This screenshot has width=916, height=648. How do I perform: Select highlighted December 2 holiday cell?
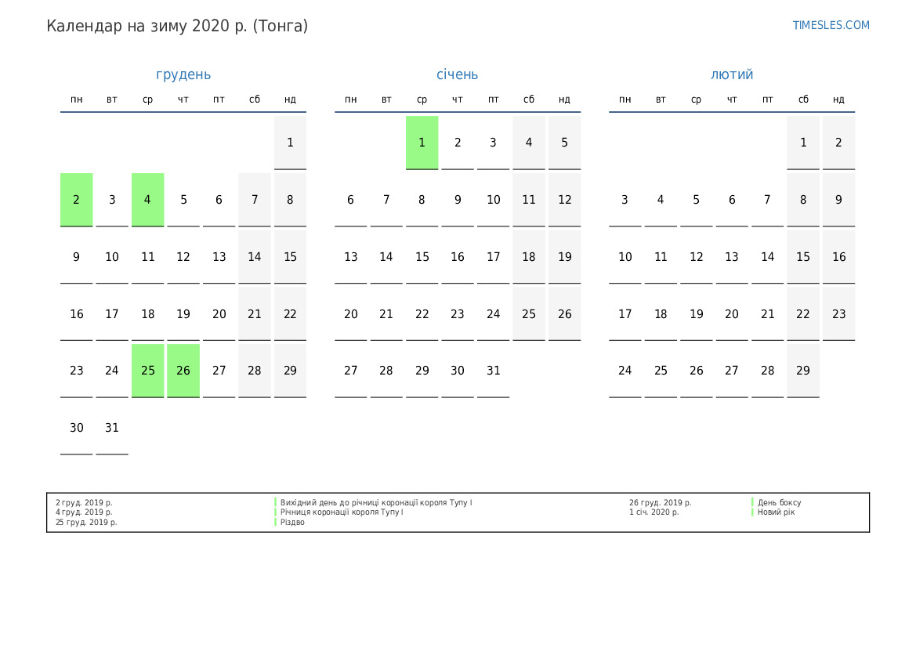(x=77, y=200)
